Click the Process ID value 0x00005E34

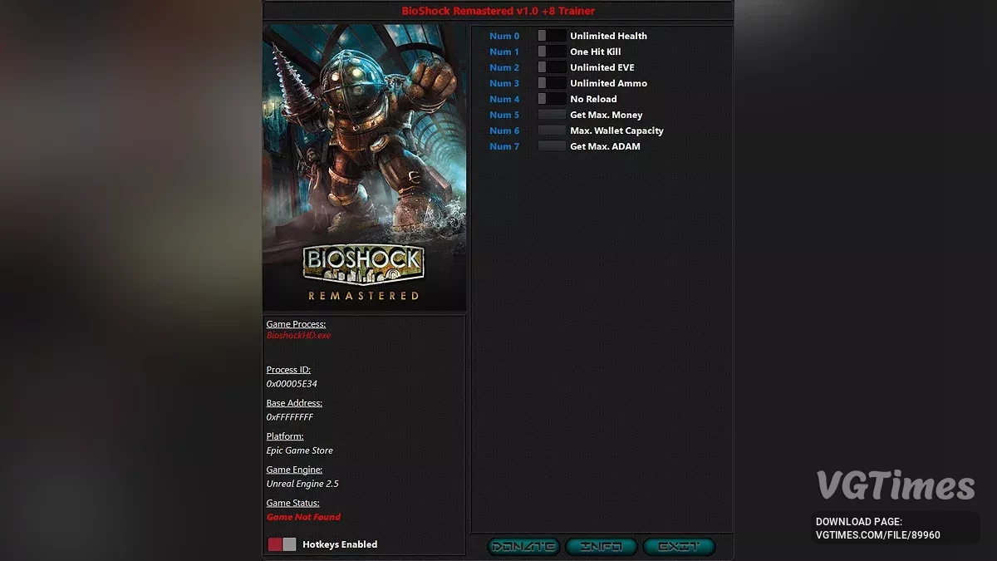pos(292,384)
